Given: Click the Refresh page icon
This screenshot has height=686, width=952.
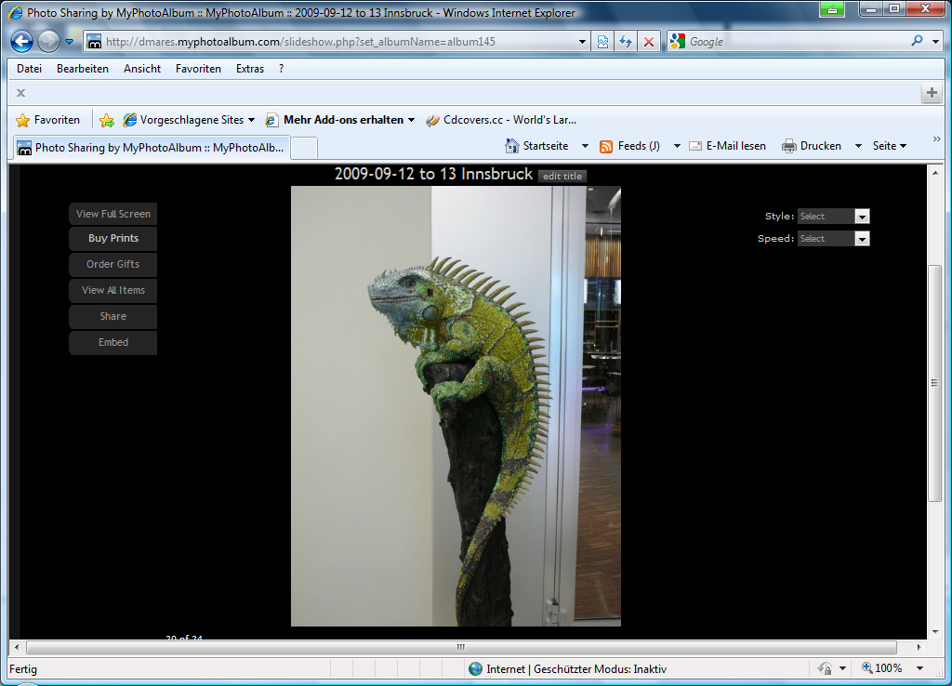Looking at the screenshot, I should 626,42.
